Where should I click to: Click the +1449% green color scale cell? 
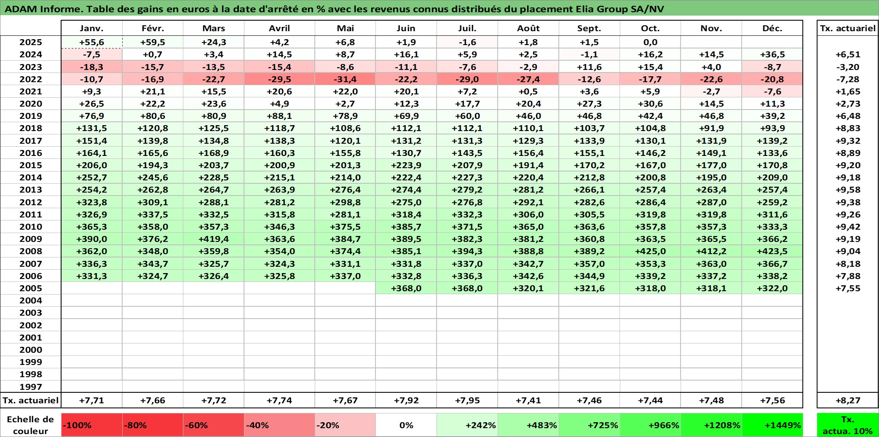(x=772, y=425)
